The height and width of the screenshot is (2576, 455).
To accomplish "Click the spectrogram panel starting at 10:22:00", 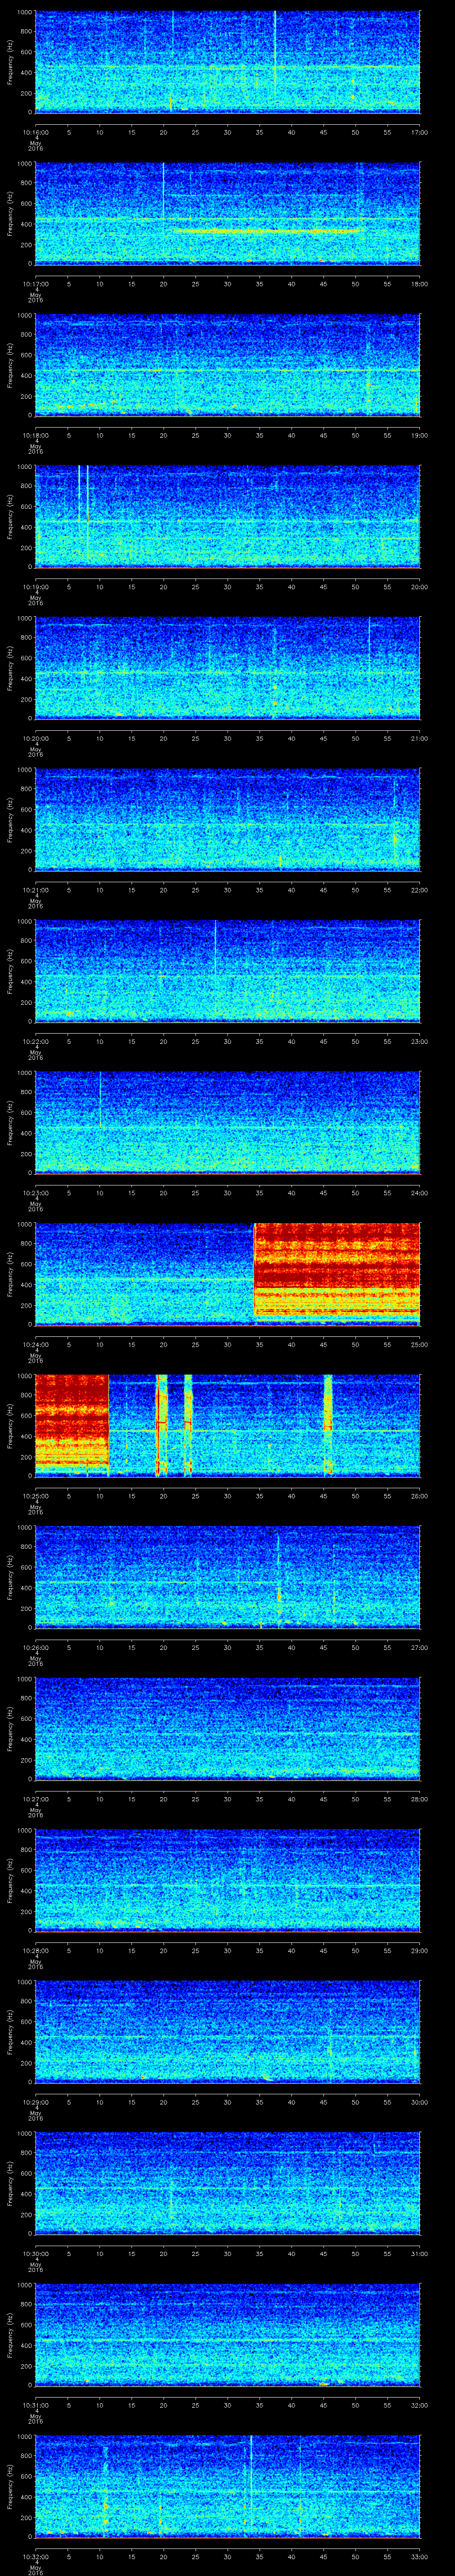I will [228, 971].
